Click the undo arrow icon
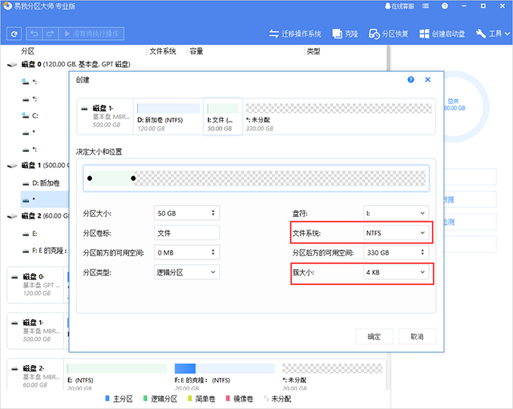The width and height of the screenshot is (513, 409). [x=34, y=34]
